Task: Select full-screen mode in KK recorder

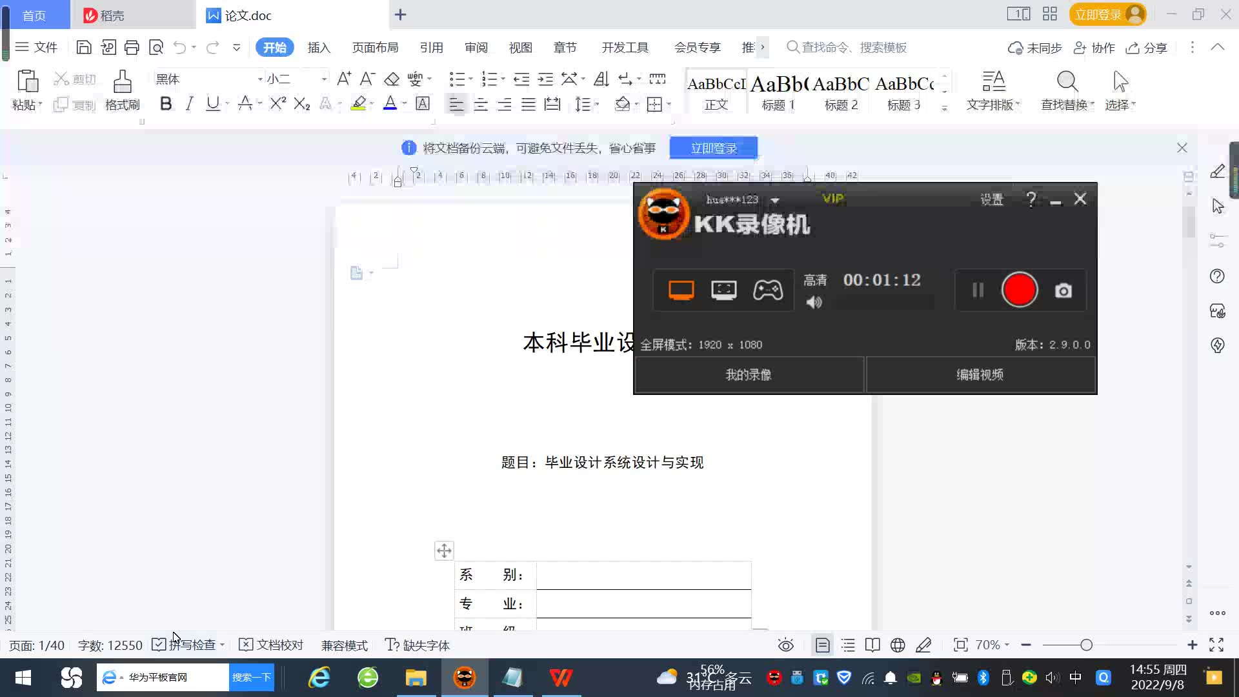Action: coord(681,290)
